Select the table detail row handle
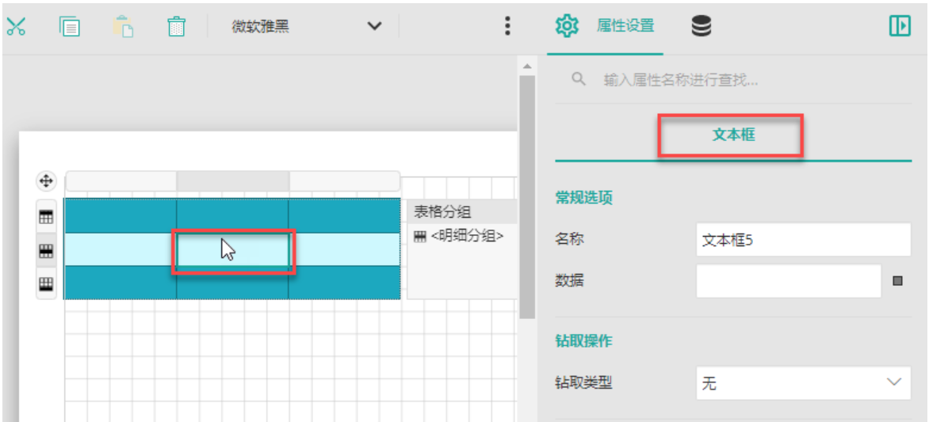 coord(47,250)
